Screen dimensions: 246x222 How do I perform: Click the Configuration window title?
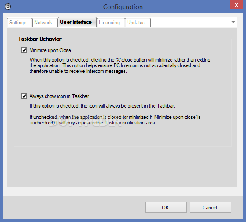pyautogui.click(x=123, y=7)
